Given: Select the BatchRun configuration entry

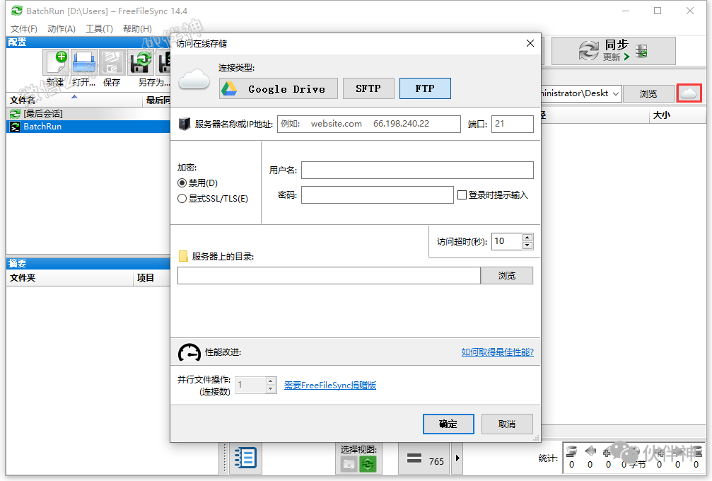Looking at the screenshot, I should pos(88,127).
